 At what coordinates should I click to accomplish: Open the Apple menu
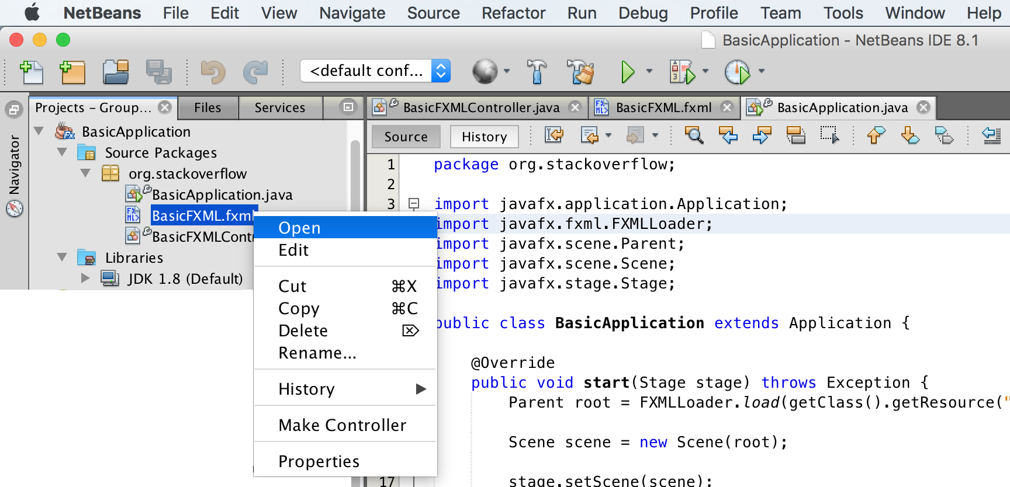[x=32, y=12]
